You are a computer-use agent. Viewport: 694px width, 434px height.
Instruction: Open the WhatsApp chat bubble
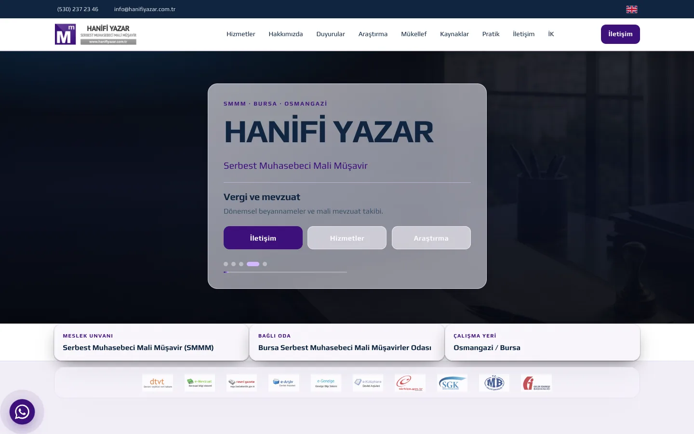click(x=22, y=412)
